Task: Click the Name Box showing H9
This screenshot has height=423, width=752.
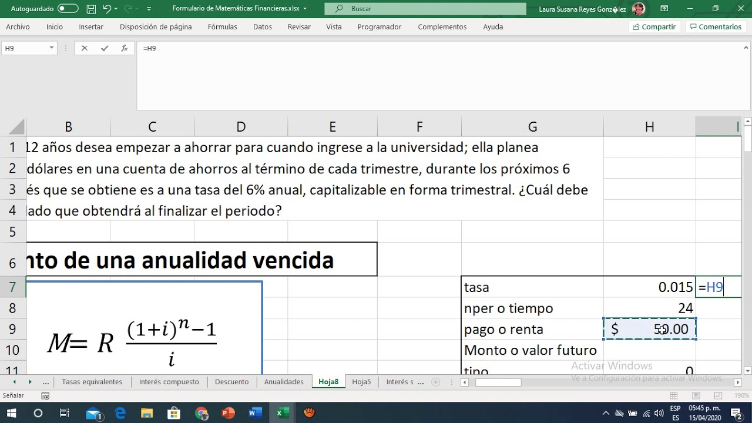Action: pyautogui.click(x=25, y=48)
